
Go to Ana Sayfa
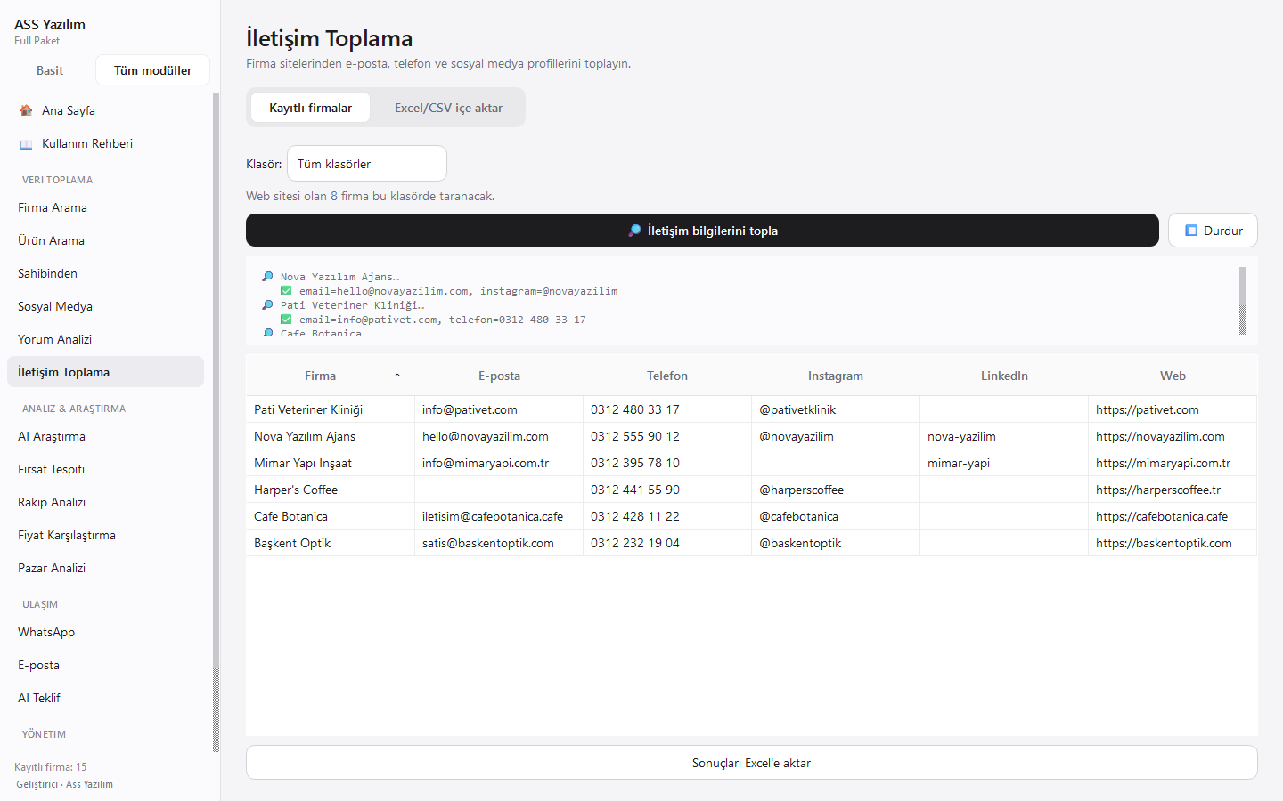105,110
